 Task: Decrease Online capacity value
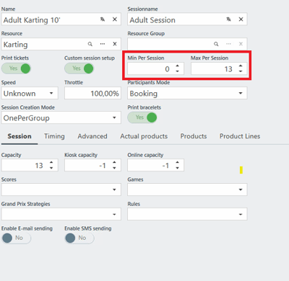coord(178,168)
